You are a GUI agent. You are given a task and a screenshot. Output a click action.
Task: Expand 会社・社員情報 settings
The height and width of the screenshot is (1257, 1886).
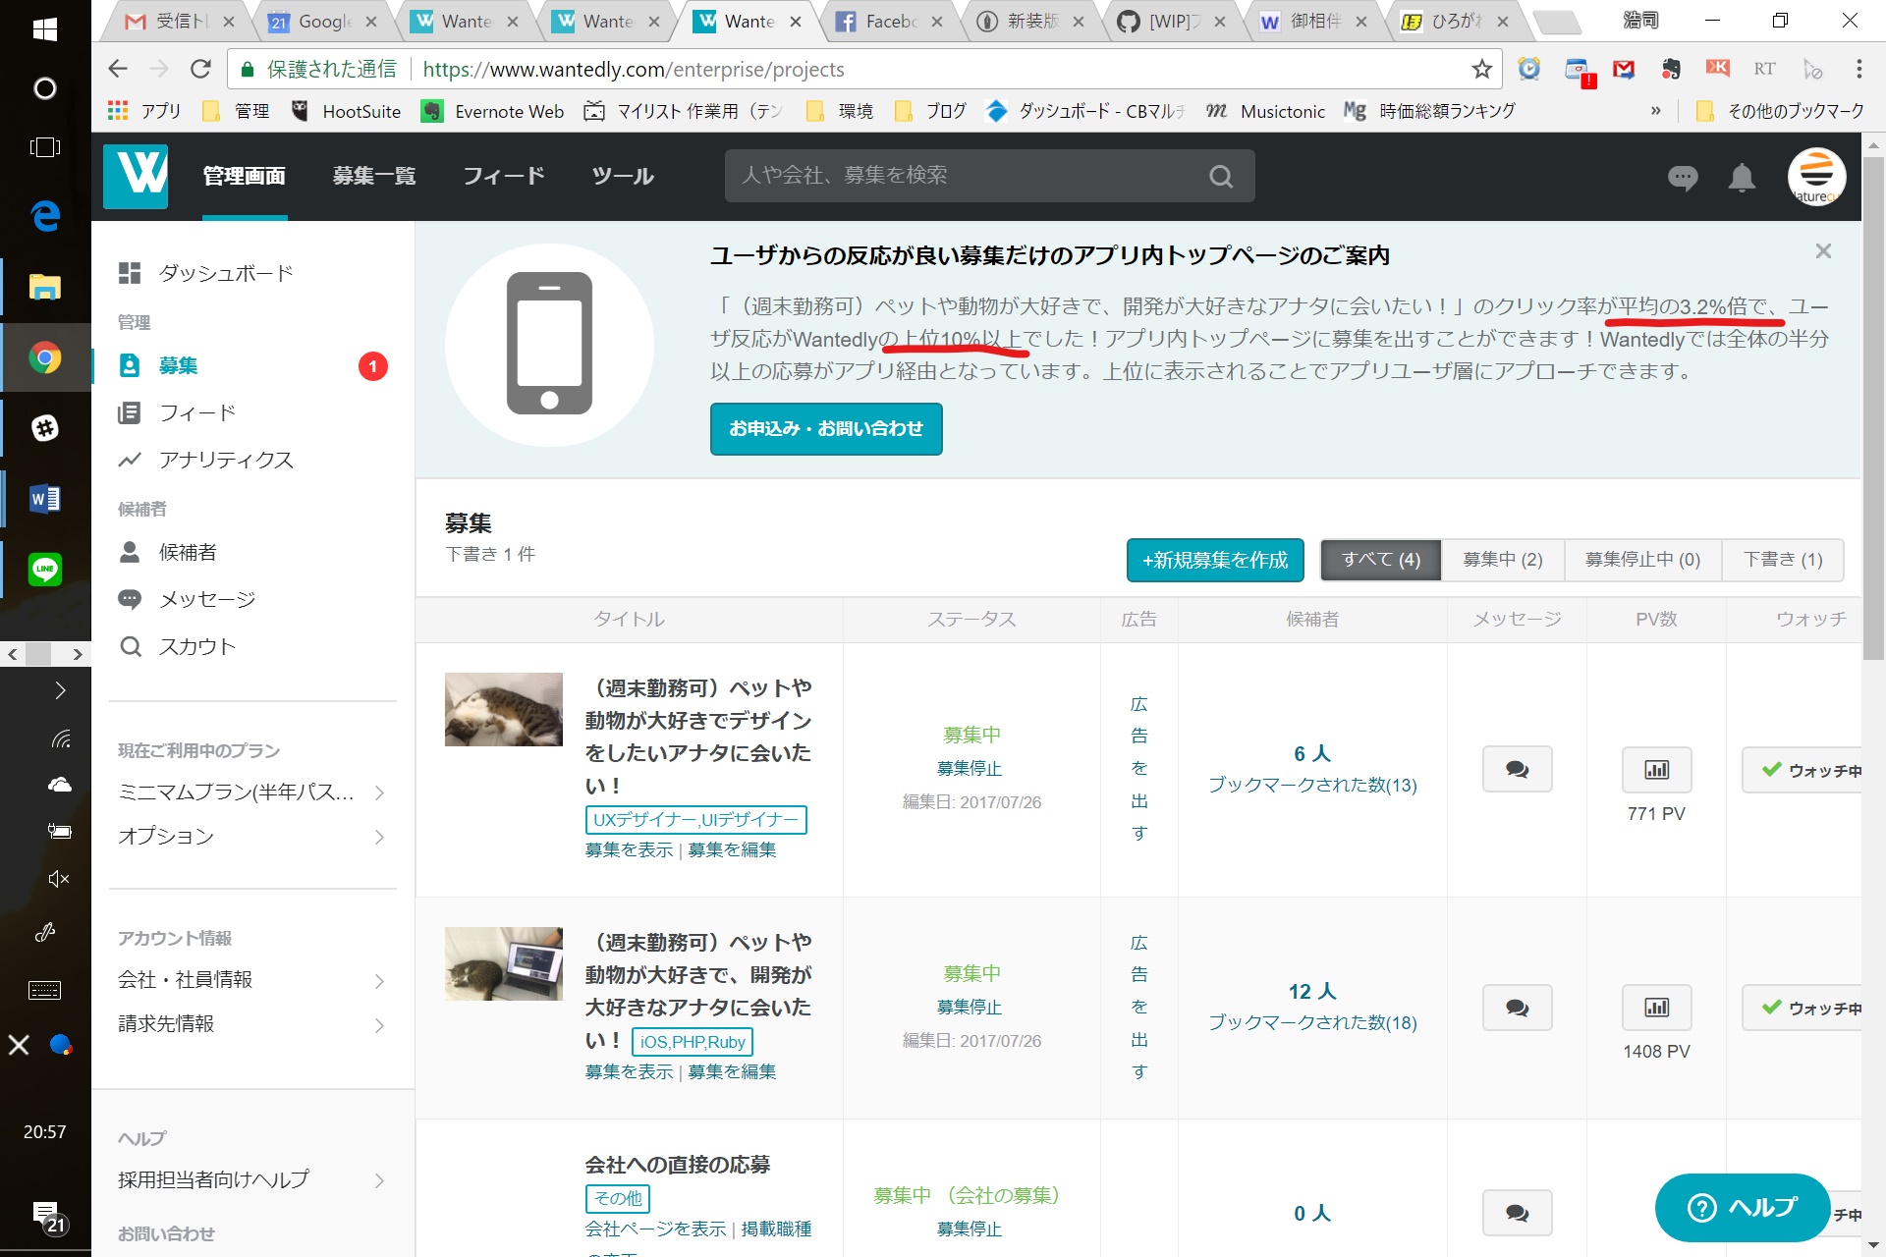pyautogui.click(x=186, y=979)
